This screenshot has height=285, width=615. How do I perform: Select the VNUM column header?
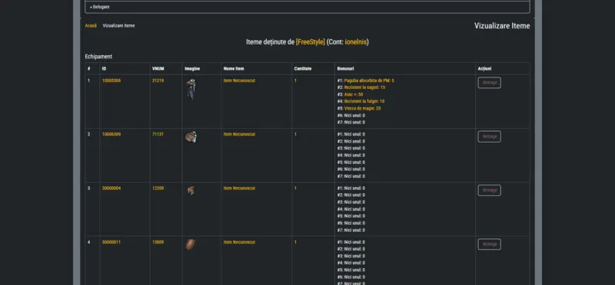(158, 69)
